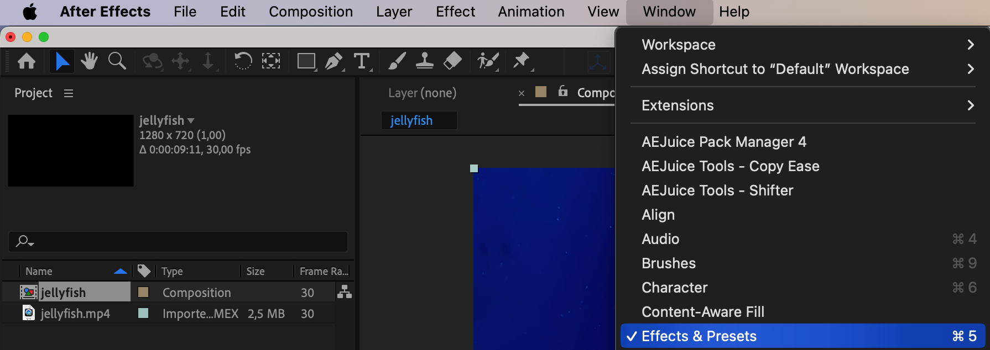
Task: Select the Selection arrow tool
Action: tap(62, 61)
